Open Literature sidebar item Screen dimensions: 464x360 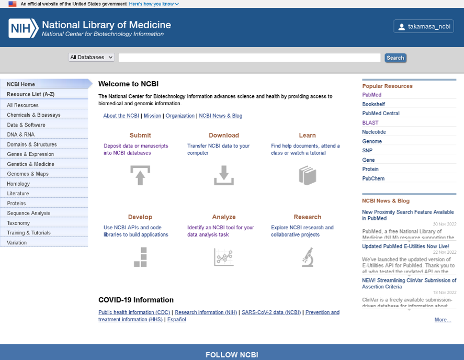[44, 193]
